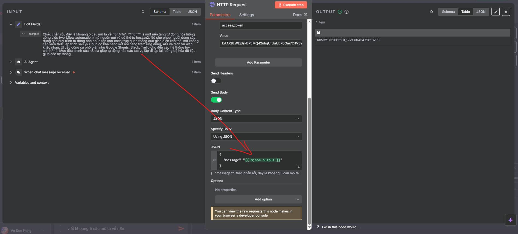This screenshot has height=234, width=518.
Task: Open the Specify Body dropdown
Action: [256, 137]
